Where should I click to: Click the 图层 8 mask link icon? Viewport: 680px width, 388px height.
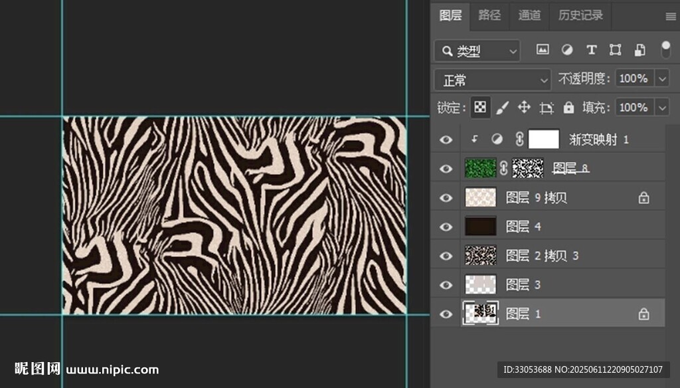click(503, 168)
